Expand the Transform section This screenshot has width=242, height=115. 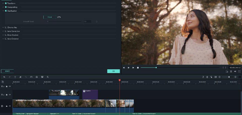pyautogui.click(x=3, y=4)
